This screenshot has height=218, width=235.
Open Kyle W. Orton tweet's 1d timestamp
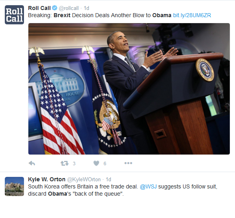coord(108,180)
